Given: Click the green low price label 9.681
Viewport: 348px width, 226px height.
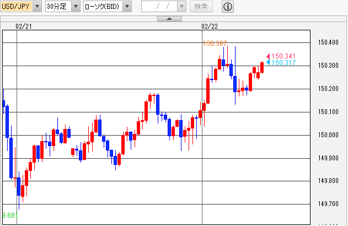Looking at the screenshot, I should [x=10, y=216].
